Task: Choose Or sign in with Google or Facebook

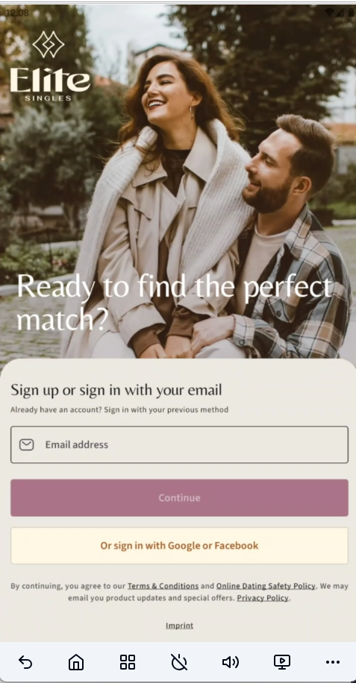Action: [x=180, y=546]
